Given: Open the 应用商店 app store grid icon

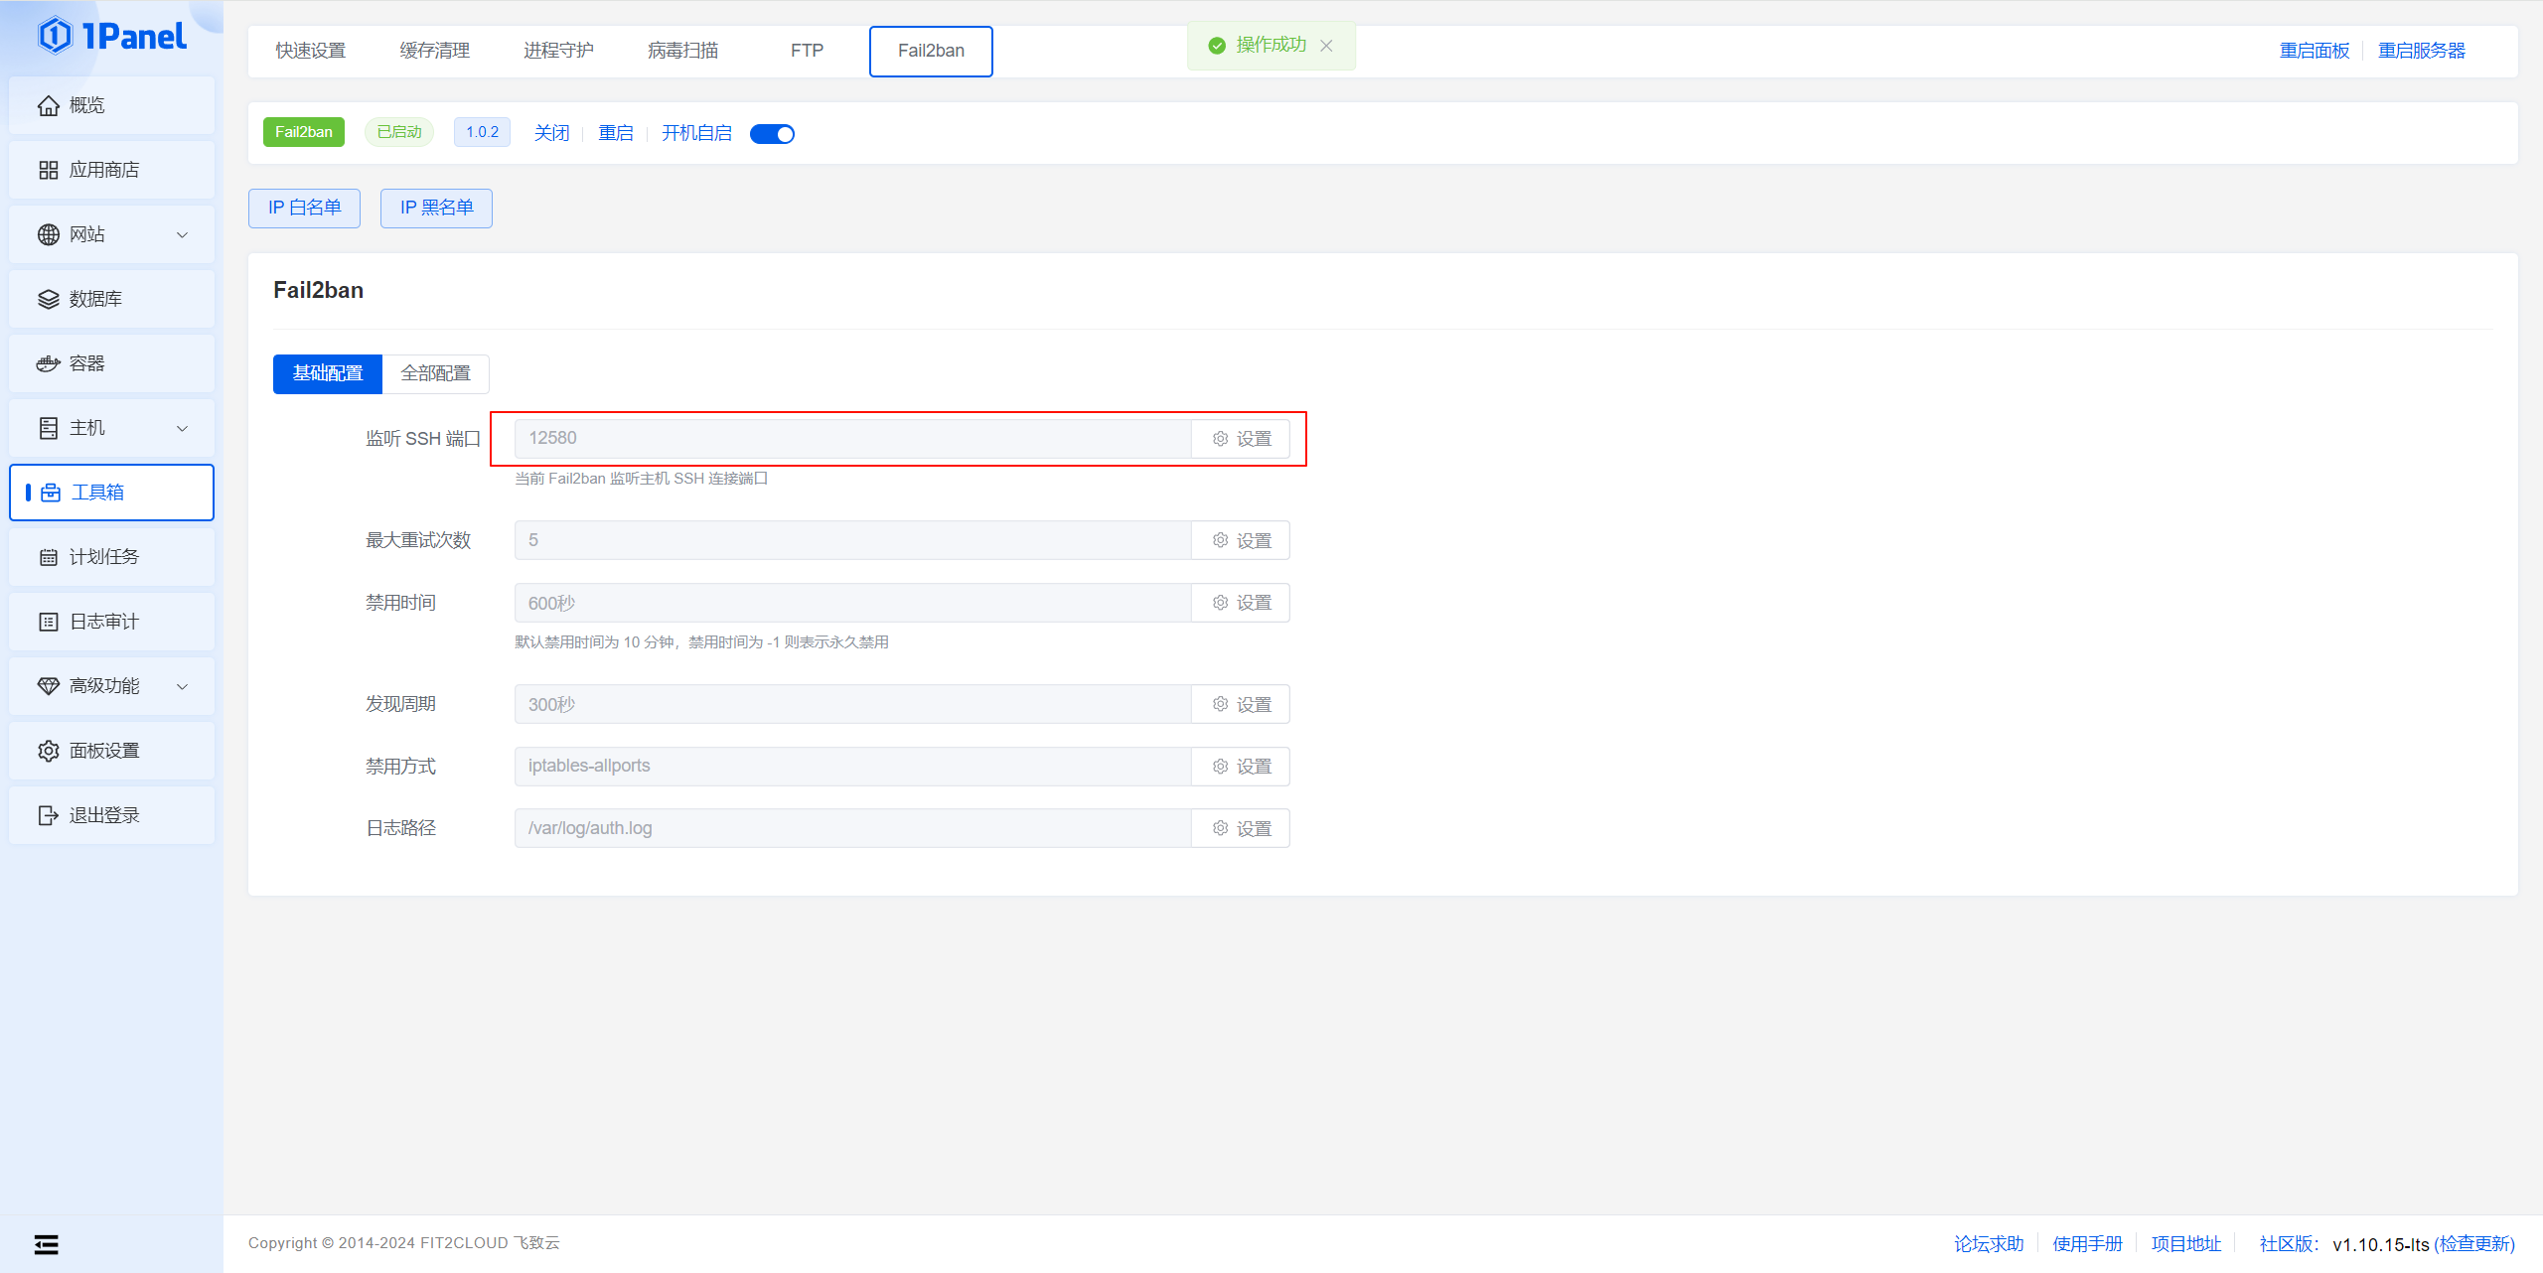Looking at the screenshot, I should [48, 170].
